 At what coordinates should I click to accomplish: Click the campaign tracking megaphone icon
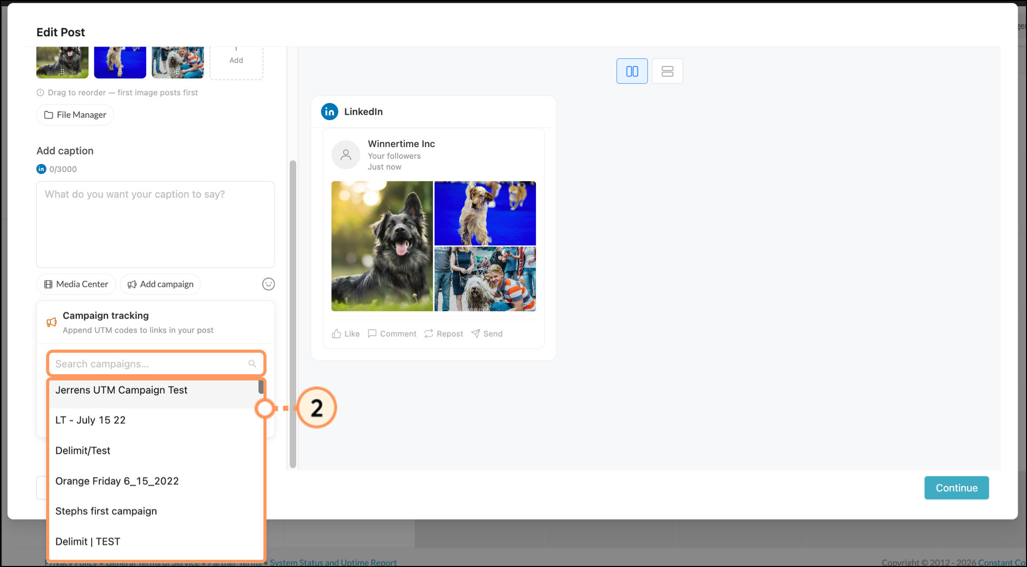(52, 322)
